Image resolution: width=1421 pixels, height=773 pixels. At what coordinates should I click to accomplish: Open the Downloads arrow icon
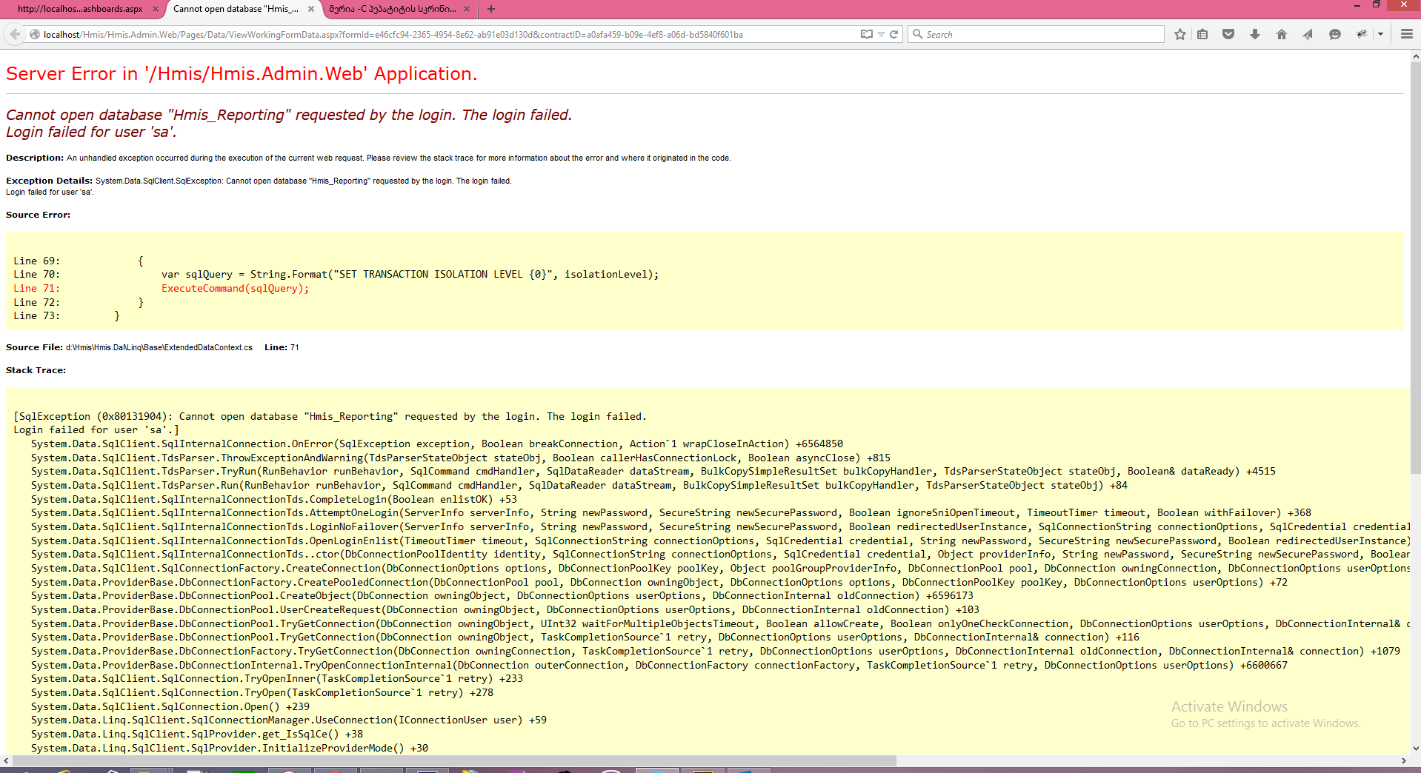click(1255, 34)
